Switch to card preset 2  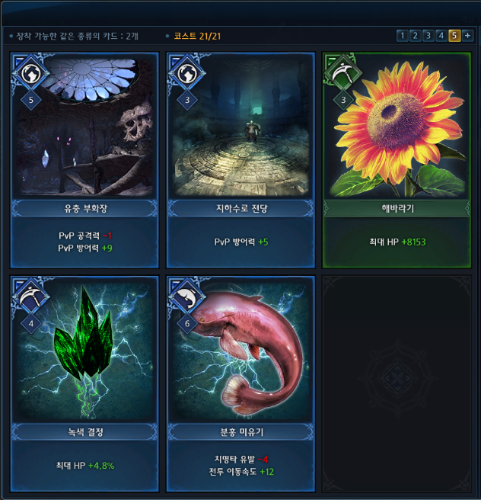416,35
